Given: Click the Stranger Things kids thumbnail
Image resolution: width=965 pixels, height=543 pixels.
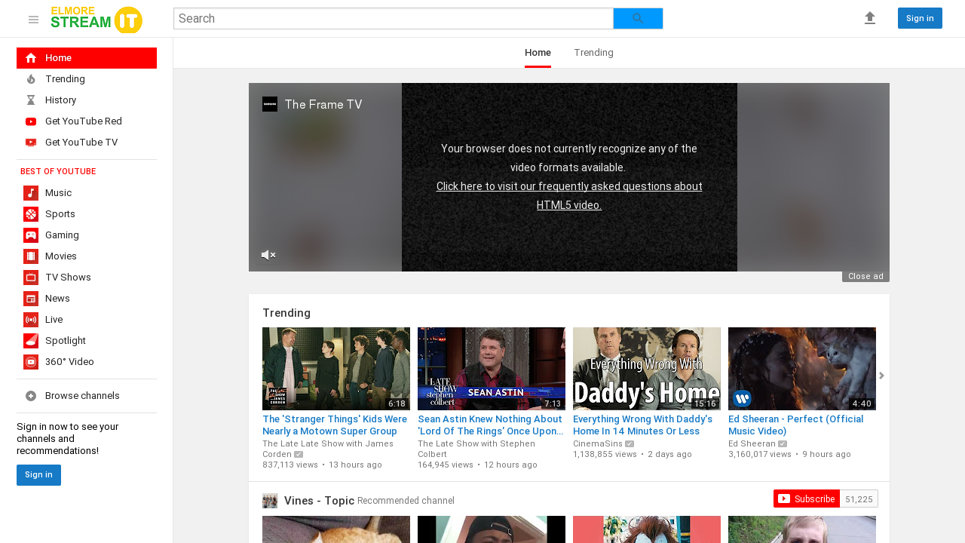Looking at the screenshot, I should tap(336, 369).
